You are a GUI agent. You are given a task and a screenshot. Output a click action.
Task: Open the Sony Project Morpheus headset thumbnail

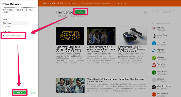pos(132,36)
